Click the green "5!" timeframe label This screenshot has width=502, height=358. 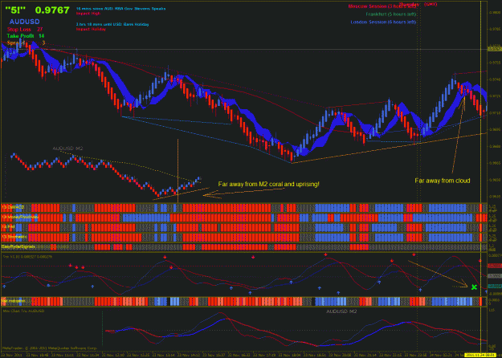coord(15,10)
